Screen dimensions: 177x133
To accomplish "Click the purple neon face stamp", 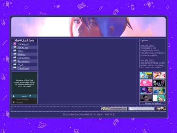I will tap(146, 90).
